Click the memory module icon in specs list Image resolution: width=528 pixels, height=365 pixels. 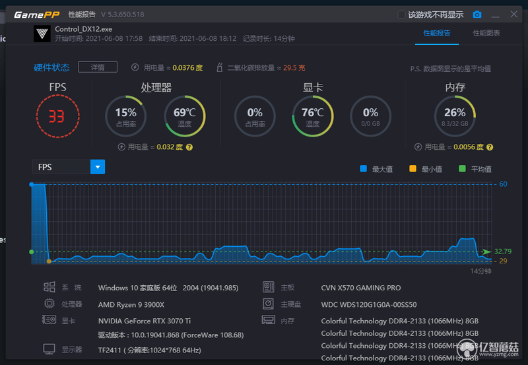(x=269, y=320)
